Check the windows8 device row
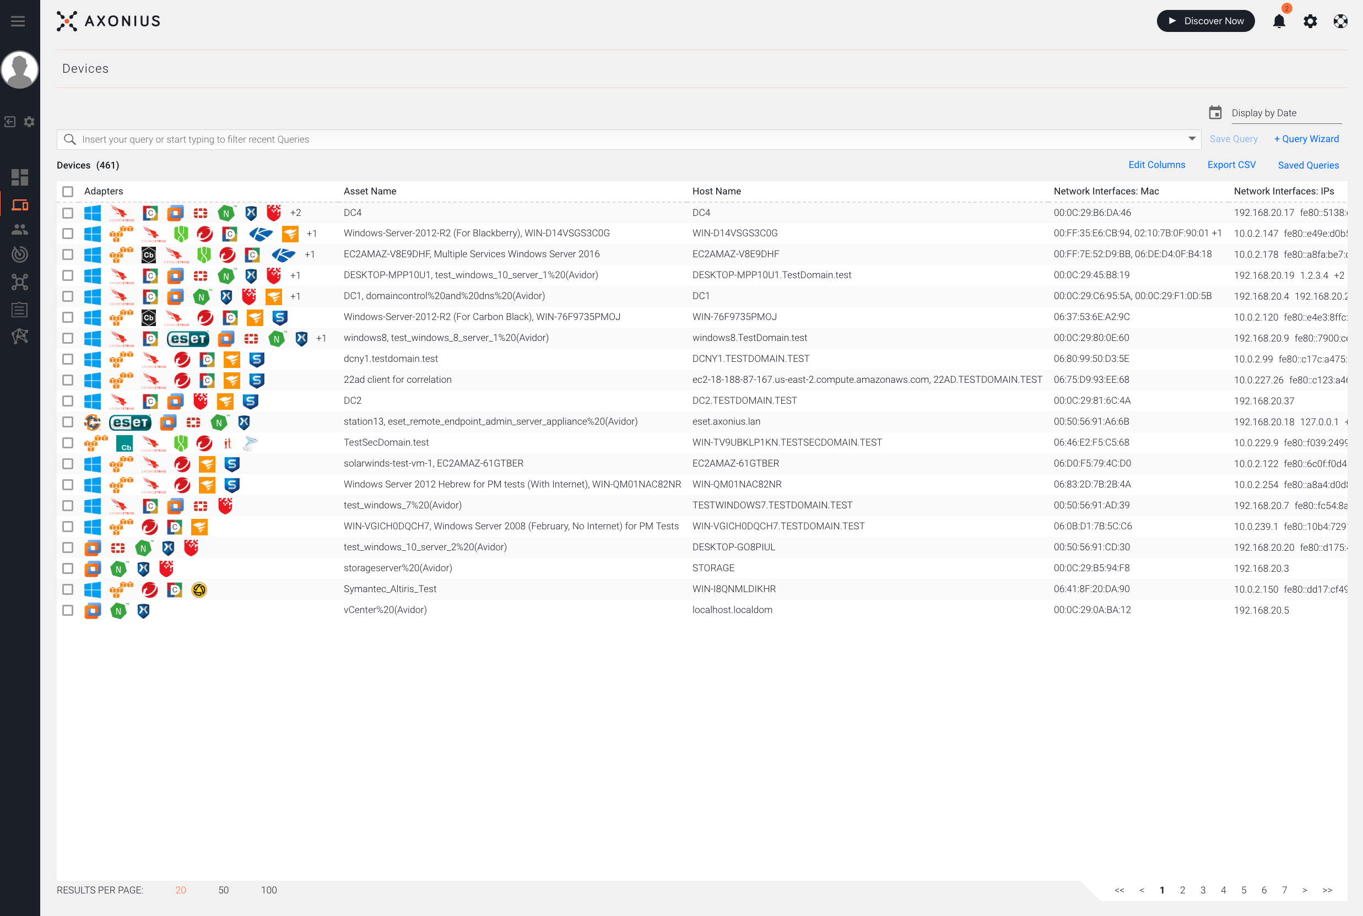Screen dimensions: 1363x916 pyautogui.click(x=68, y=338)
